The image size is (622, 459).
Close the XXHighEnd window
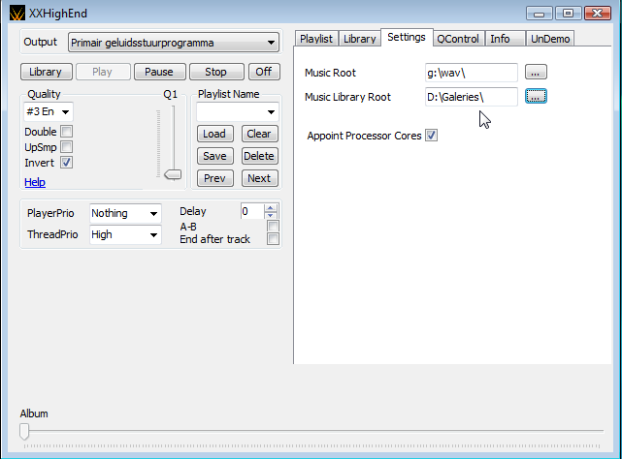(598, 14)
